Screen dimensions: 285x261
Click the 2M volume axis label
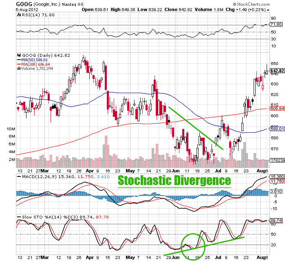click(12, 160)
